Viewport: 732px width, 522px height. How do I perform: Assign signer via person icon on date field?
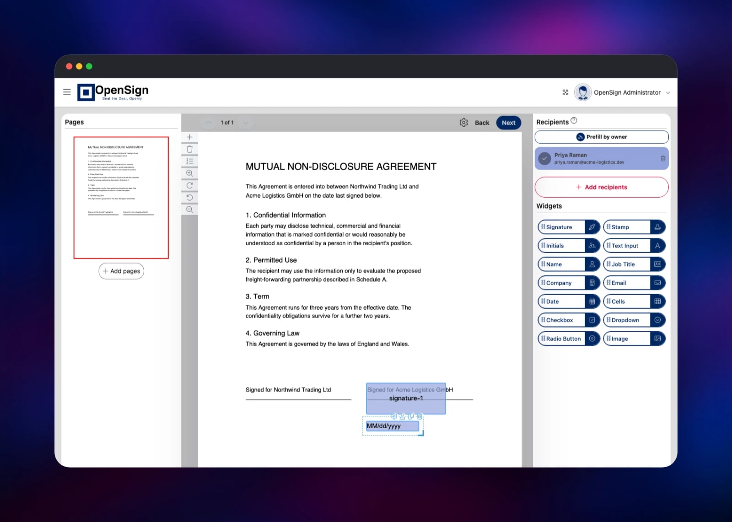point(403,416)
